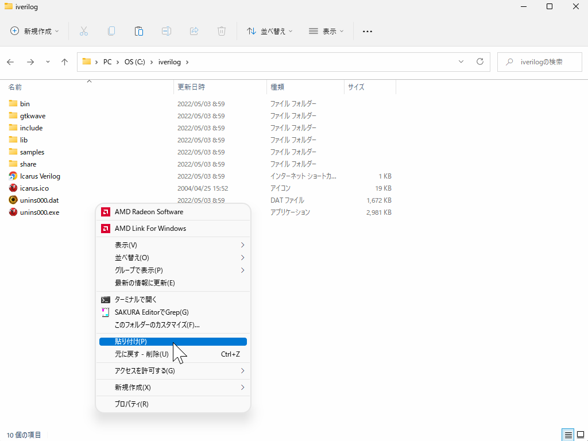Click the Copy icon in toolbar
This screenshot has height=441, width=588.
[111, 31]
